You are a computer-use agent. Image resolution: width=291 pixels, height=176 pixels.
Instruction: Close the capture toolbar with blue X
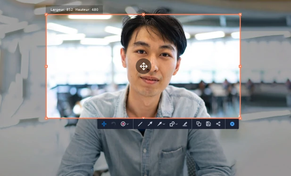[x=232, y=124]
